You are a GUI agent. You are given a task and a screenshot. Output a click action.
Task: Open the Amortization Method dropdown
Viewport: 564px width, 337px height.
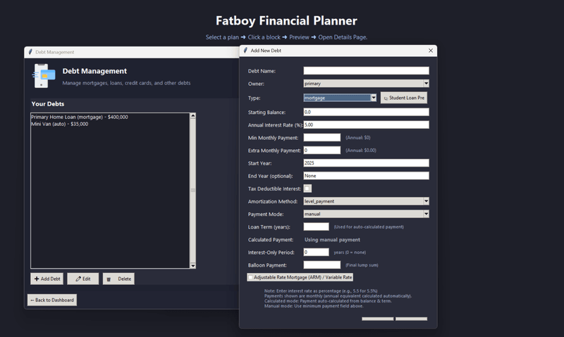pos(366,201)
